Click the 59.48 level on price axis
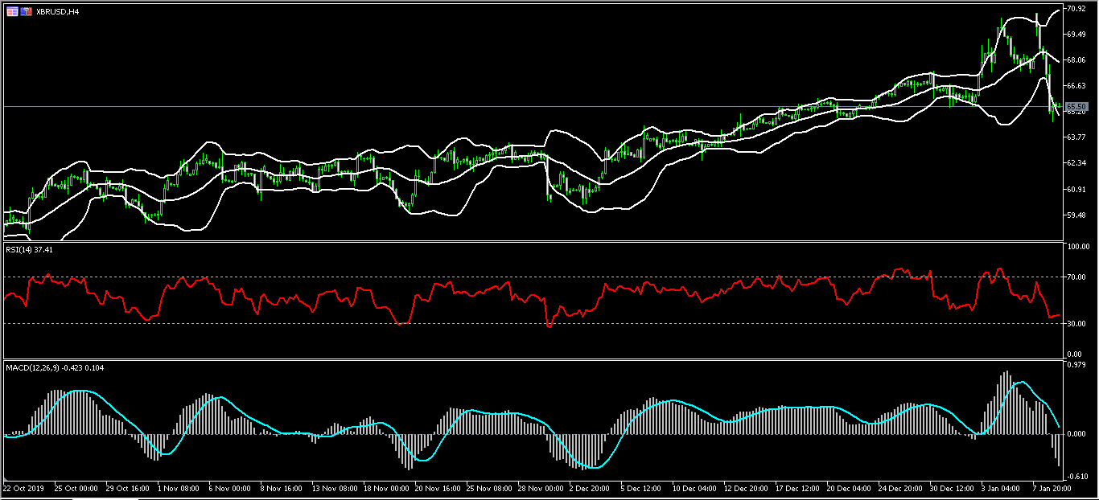The image size is (1099, 500). (1076, 215)
